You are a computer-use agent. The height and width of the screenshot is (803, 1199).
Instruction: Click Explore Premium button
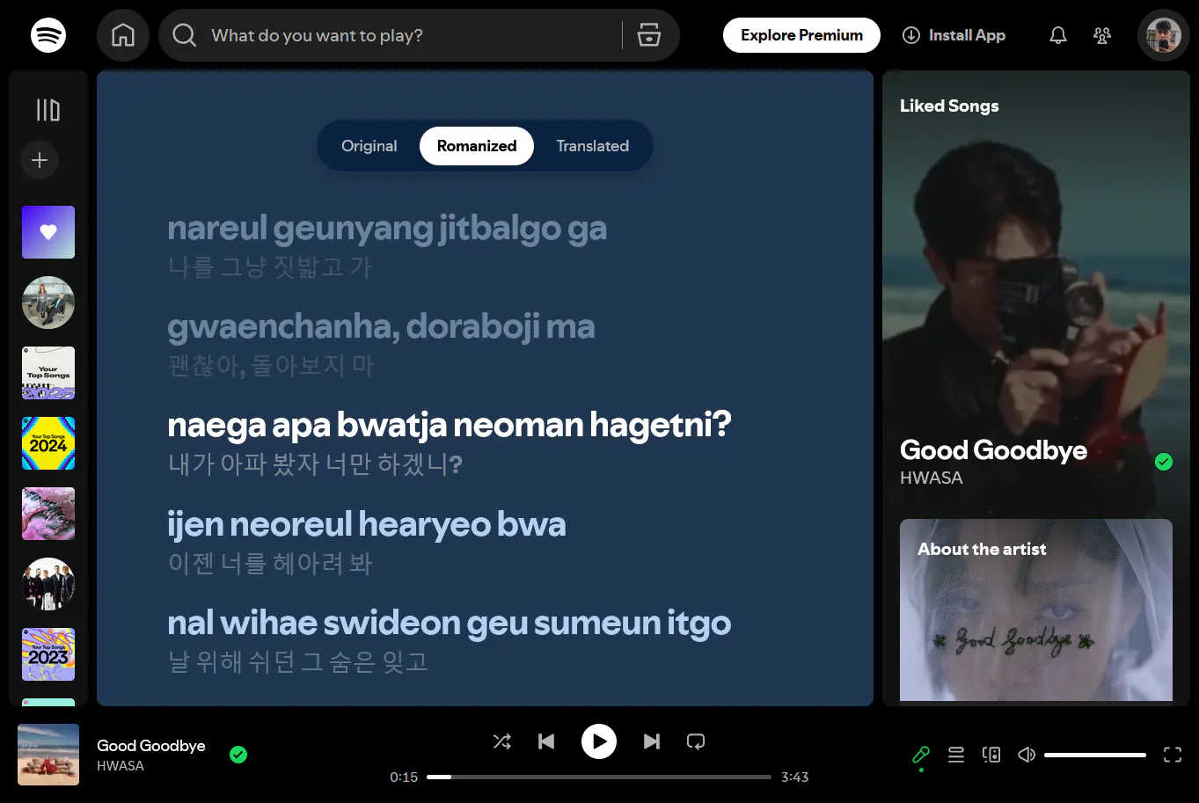pyautogui.click(x=801, y=35)
